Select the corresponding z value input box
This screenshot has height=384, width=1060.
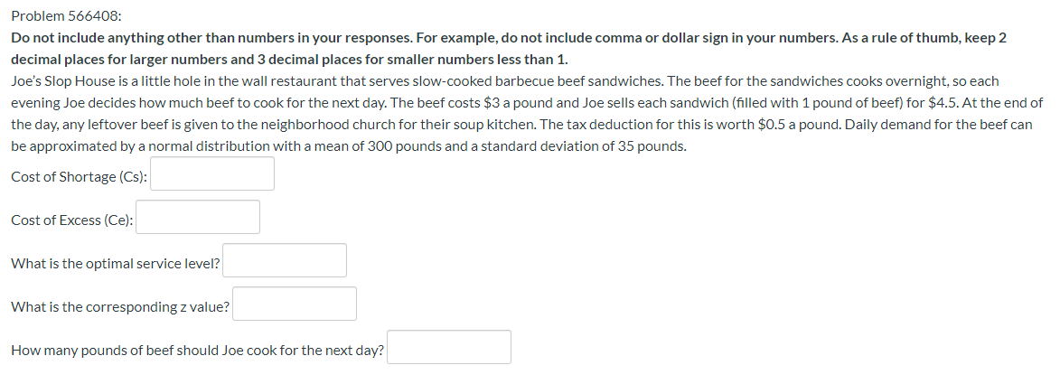(x=294, y=304)
